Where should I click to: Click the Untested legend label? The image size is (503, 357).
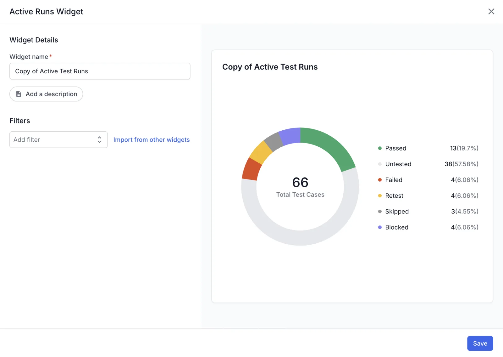tap(398, 164)
